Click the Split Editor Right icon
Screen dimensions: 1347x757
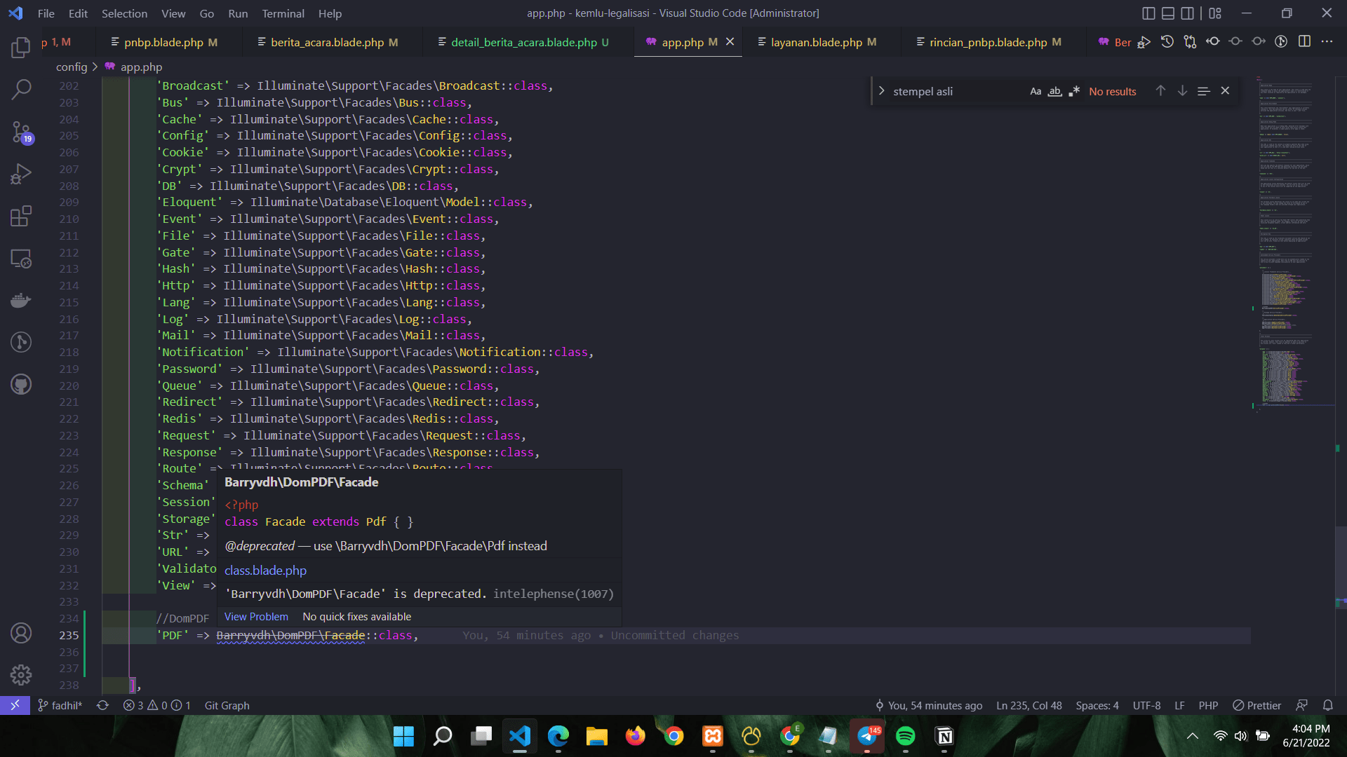(1304, 42)
